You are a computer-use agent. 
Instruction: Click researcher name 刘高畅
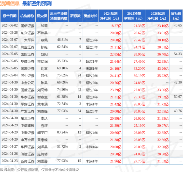(x=43, y=90)
